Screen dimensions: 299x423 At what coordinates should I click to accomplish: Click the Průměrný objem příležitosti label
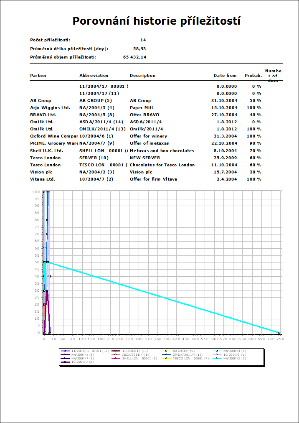63,57
